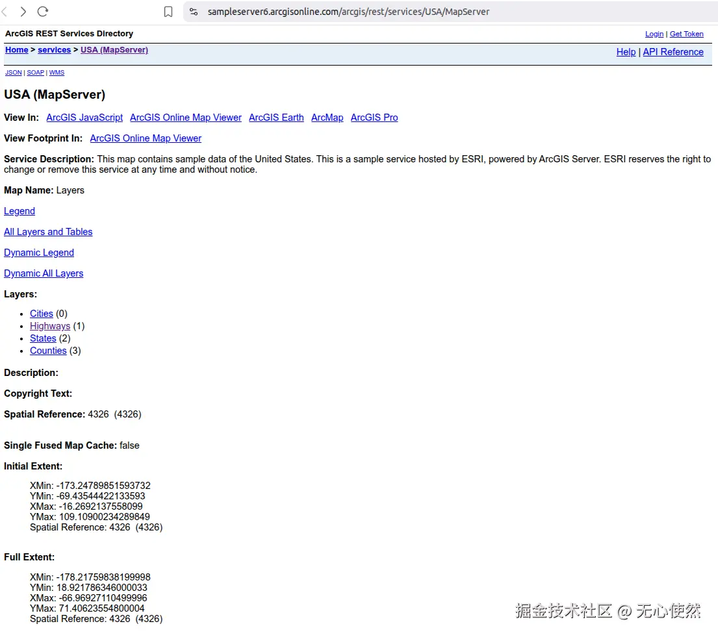The width and height of the screenshot is (718, 637).
Task: Open the SOAP format link
Action: click(35, 73)
